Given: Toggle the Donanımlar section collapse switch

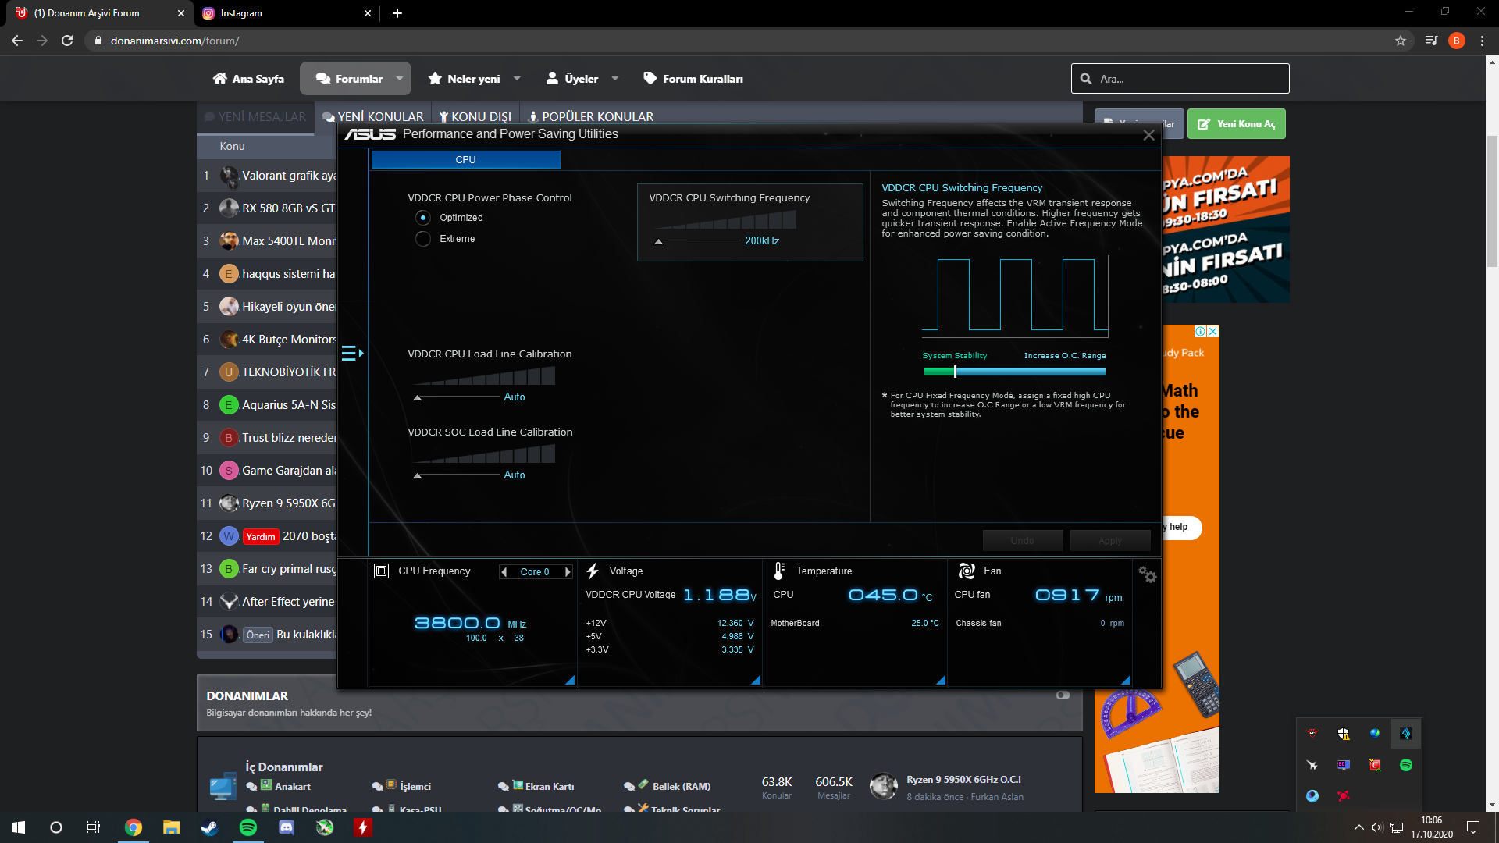Looking at the screenshot, I should pos(1063,695).
